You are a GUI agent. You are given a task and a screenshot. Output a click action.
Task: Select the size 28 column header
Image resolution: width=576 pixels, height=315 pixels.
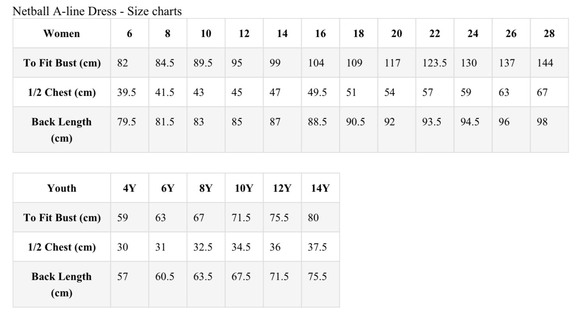click(x=549, y=34)
